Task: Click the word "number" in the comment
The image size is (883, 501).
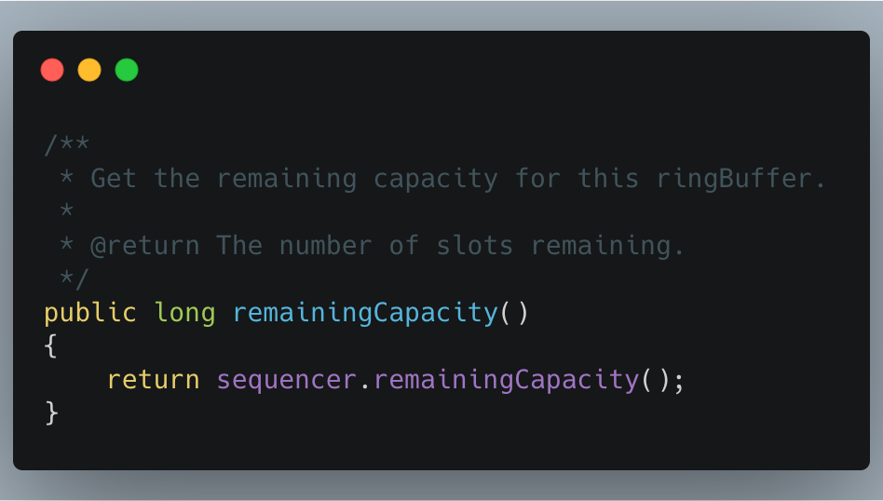Action: [325, 246]
